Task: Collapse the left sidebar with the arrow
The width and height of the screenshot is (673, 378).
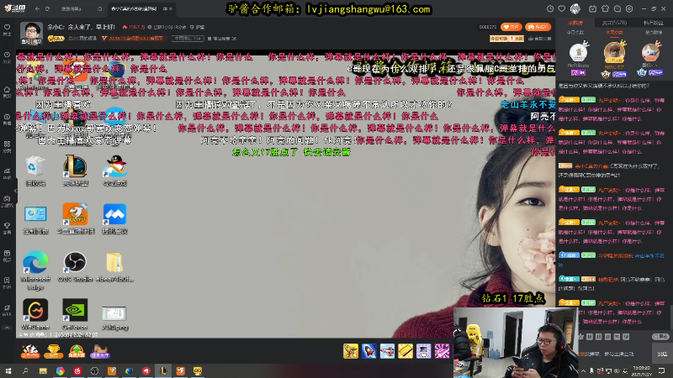Action: (x=15, y=191)
